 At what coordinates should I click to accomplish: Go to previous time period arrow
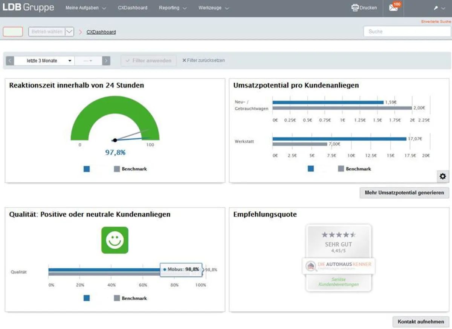tap(10, 61)
